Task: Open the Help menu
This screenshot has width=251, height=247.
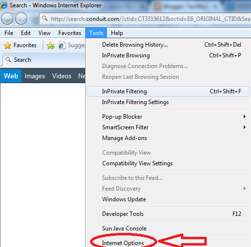Action: [x=117, y=33]
